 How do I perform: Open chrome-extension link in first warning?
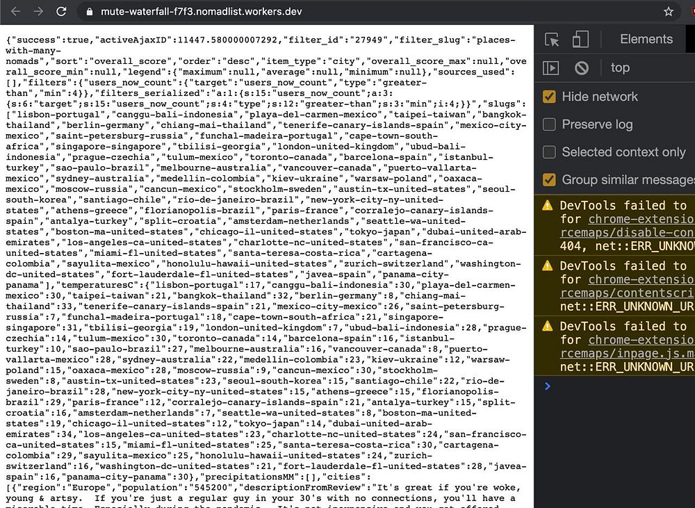click(641, 219)
